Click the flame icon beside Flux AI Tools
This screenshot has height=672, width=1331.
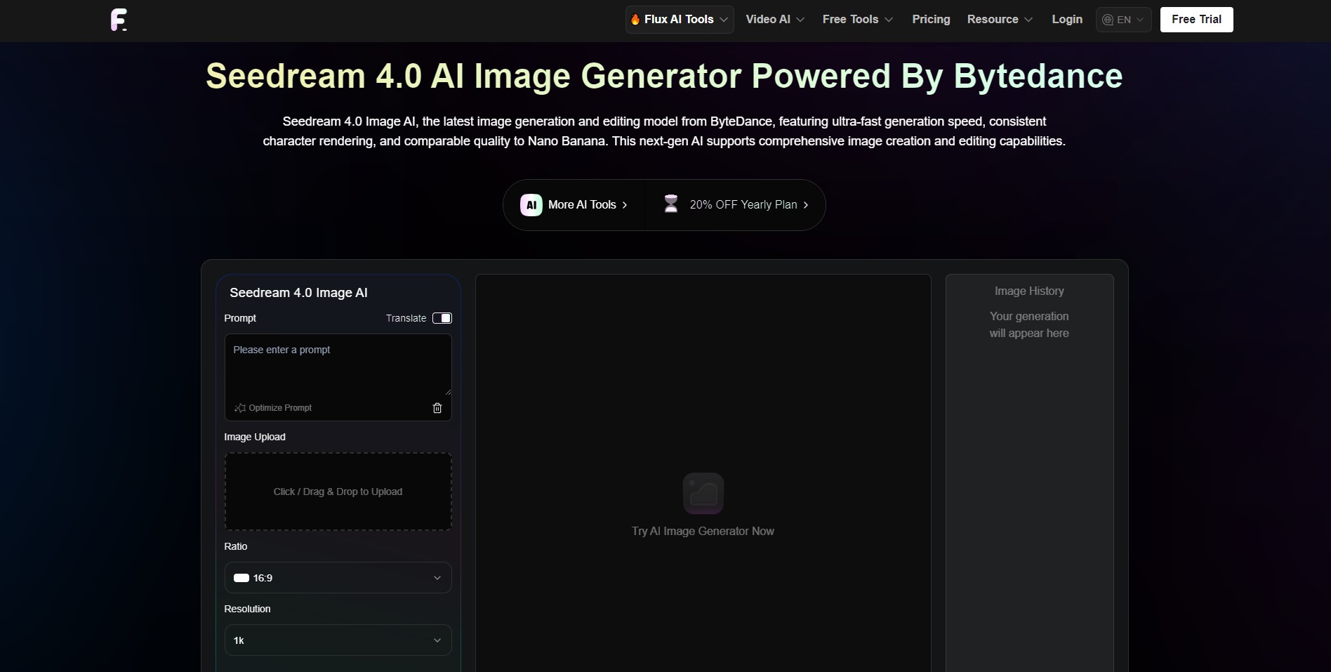click(x=635, y=20)
